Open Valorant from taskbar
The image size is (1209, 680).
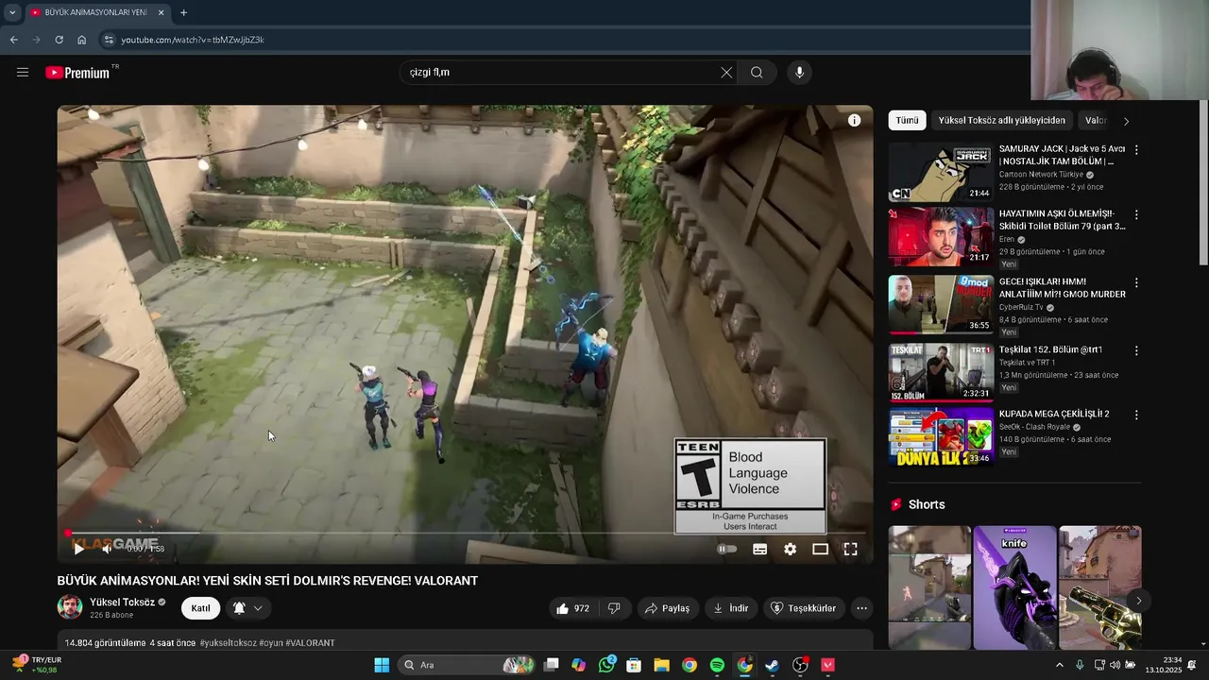pyautogui.click(x=828, y=665)
